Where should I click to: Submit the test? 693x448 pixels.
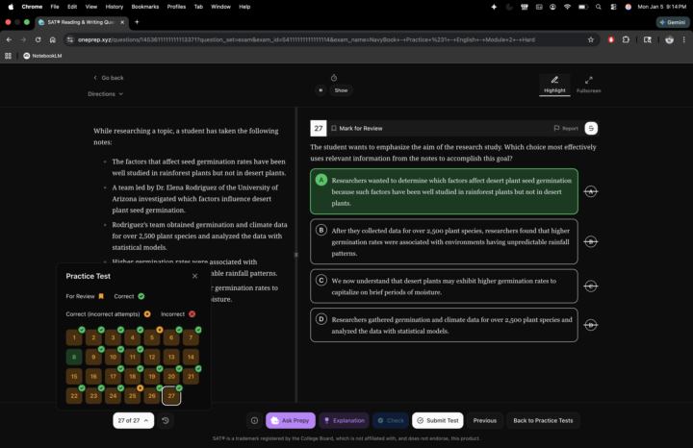click(x=438, y=421)
